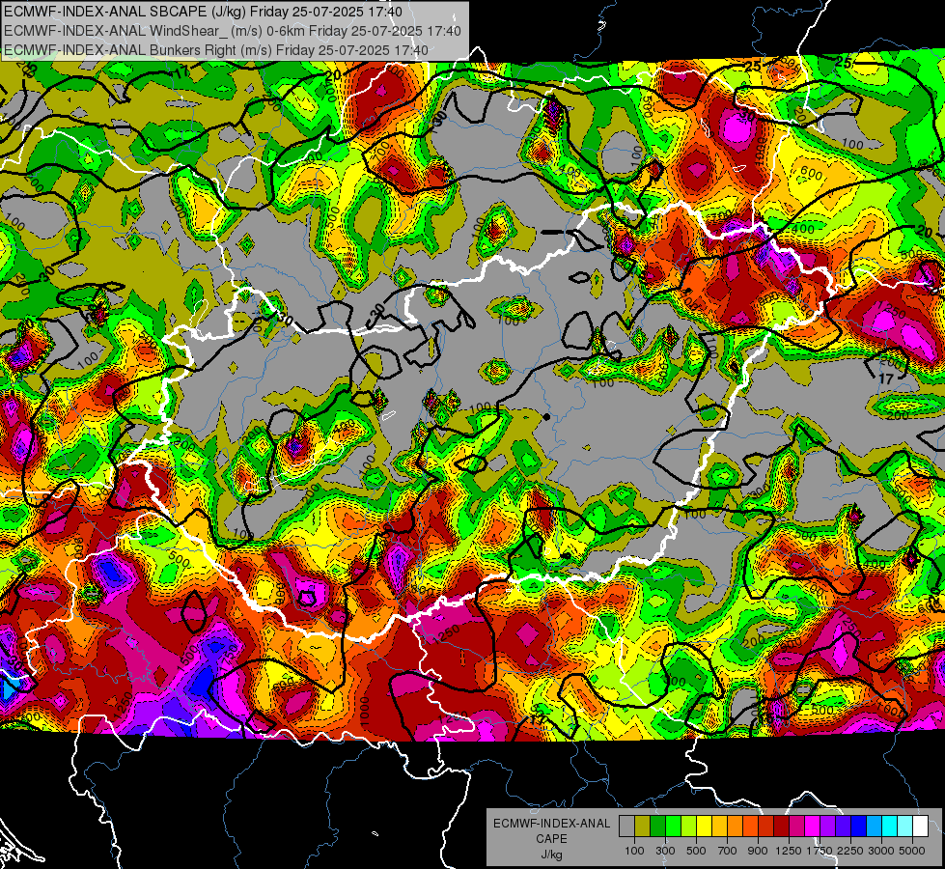The width and height of the screenshot is (945, 869).
Task: Pick the olive swatch in the CAPE legend
Action: coord(643,827)
